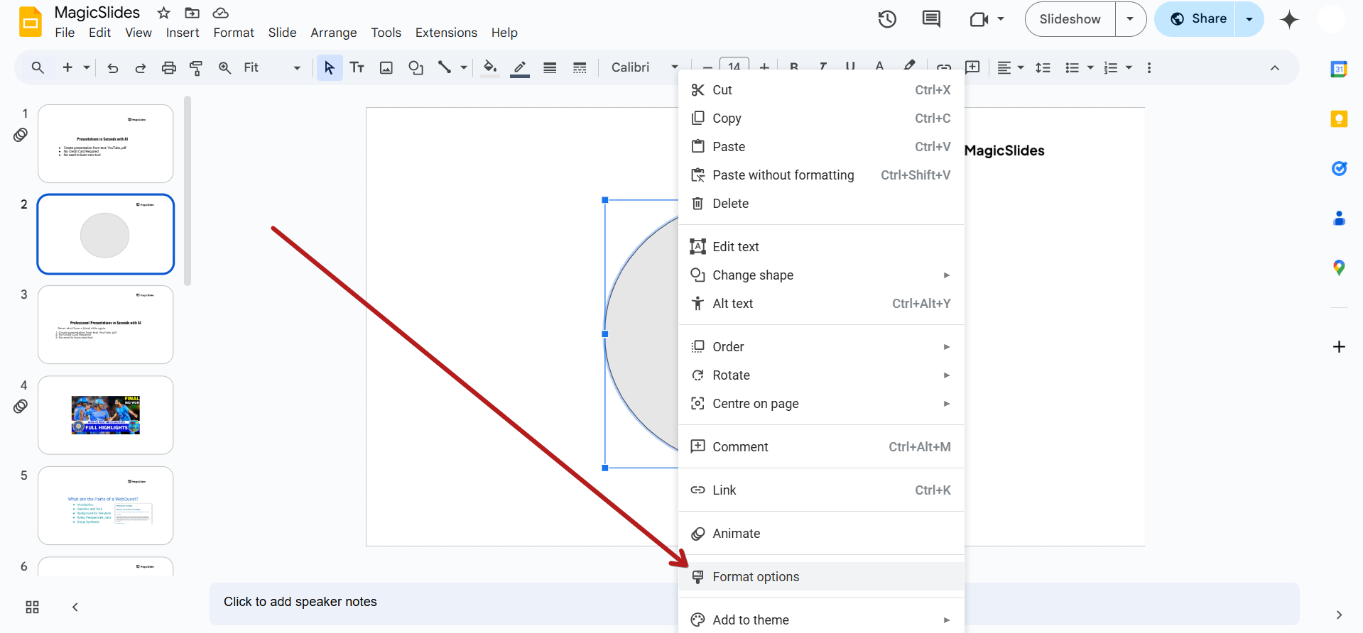Insert link from toolbar
The height and width of the screenshot is (633, 1363).
tap(944, 67)
